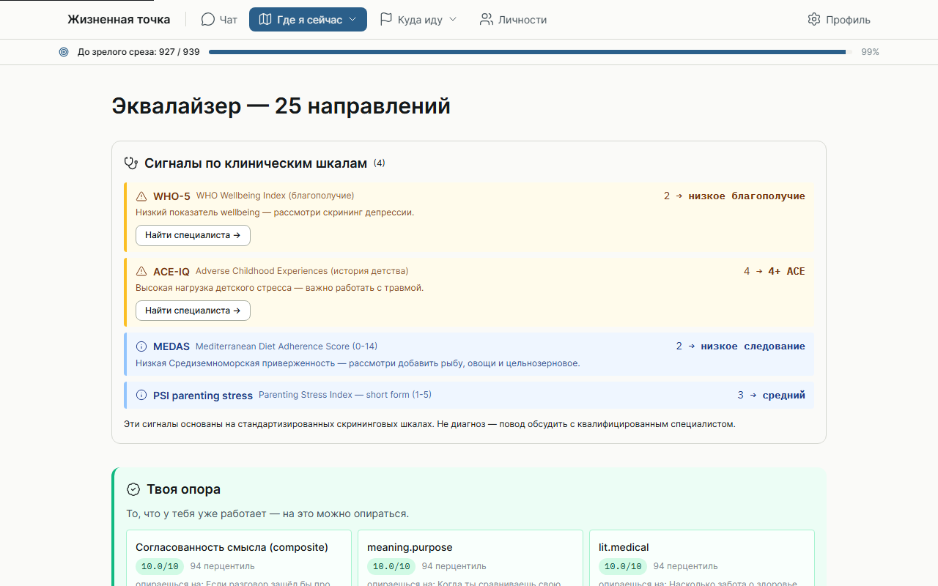The height and width of the screenshot is (586, 938).
Task: Open the lit.medical card
Action: click(x=702, y=558)
